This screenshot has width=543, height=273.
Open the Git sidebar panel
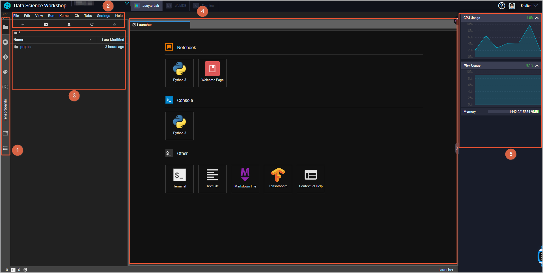5,57
